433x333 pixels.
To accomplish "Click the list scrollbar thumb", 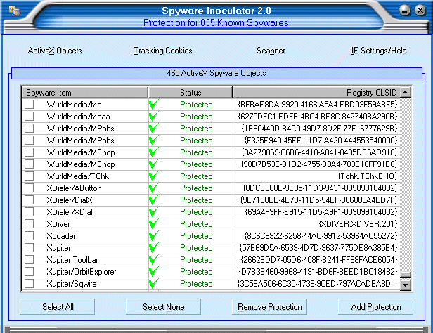I will pos(406,274).
